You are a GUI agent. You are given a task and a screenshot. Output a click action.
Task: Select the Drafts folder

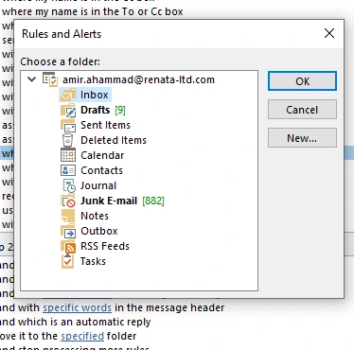96,110
